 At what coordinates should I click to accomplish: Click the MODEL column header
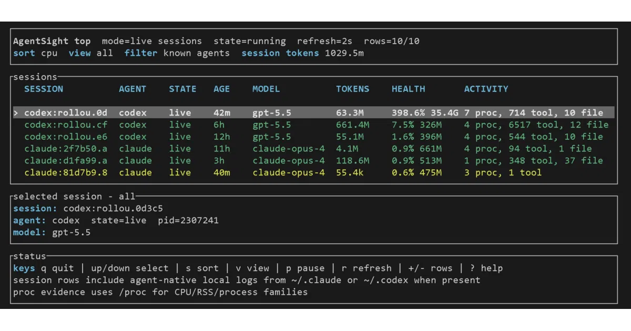[x=266, y=89]
